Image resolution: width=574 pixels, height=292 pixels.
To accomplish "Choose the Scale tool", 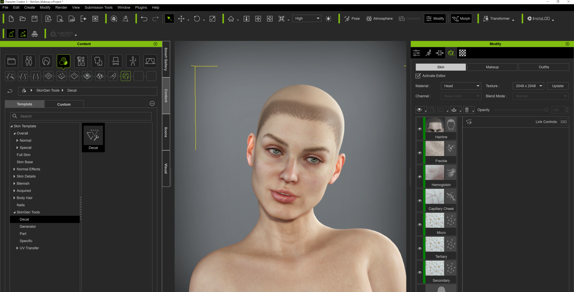I will 212,19.
